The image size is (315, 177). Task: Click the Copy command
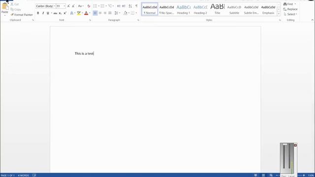tap(16, 9)
